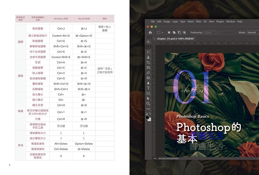Select the Zoom magnifier tool
Screen dimensions: 259x175
[x=148, y=103]
